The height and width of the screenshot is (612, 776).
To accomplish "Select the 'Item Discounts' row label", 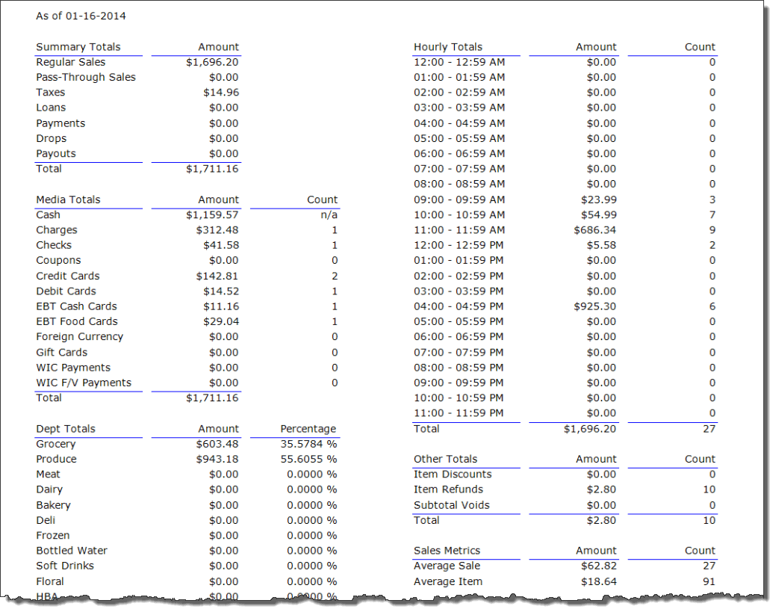I will 453,475.
